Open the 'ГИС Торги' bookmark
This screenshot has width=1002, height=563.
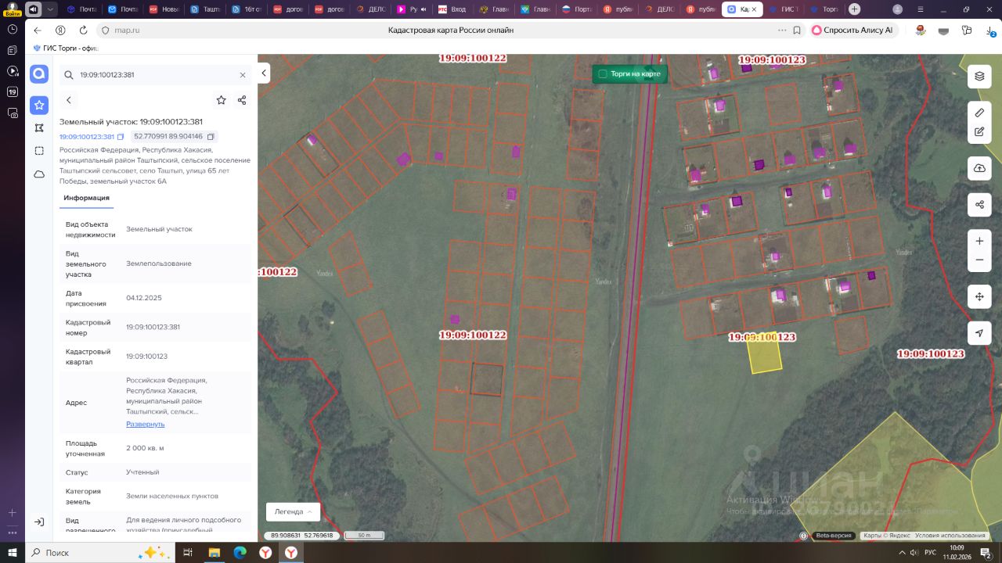coord(66,48)
